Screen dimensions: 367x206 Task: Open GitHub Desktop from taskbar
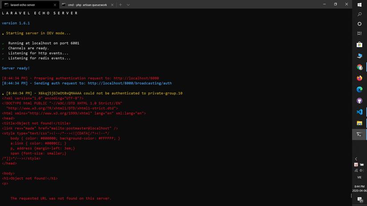coord(359,101)
